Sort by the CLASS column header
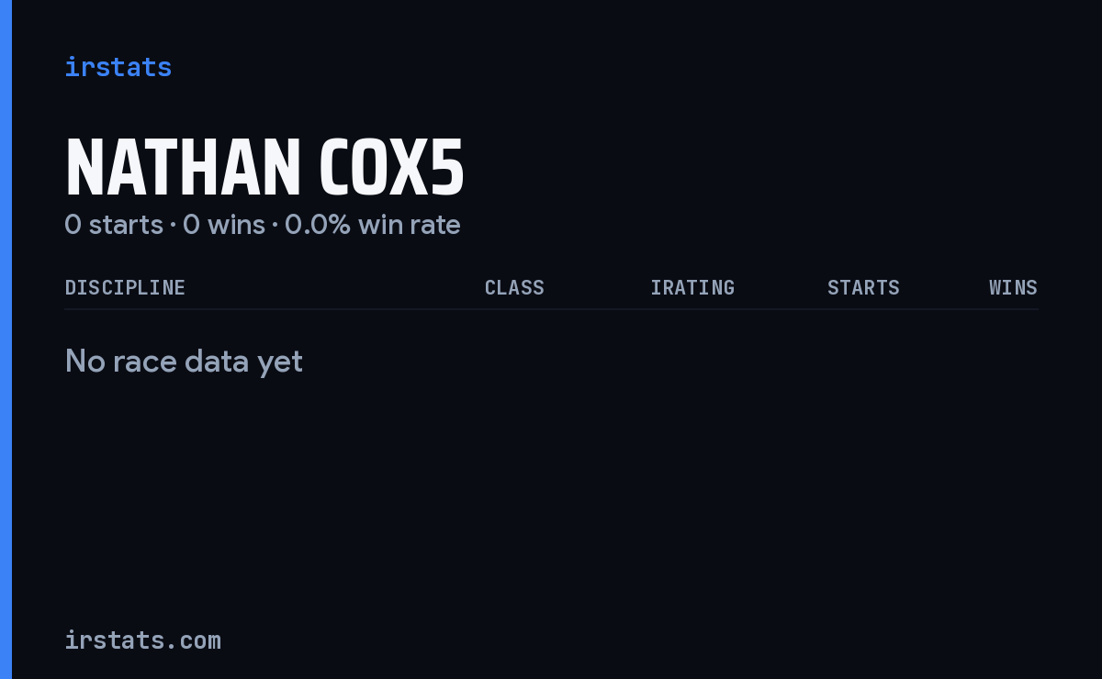The width and height of the screenshot is (1102, 679). (514, 287)
